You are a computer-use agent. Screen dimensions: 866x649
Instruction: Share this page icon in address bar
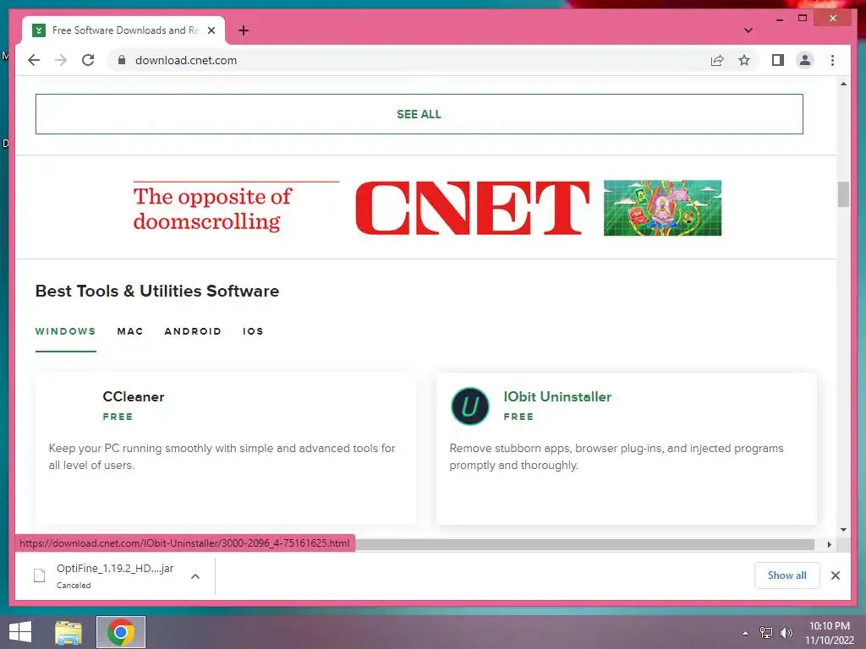pyautogui.click(x=717, y=60)
